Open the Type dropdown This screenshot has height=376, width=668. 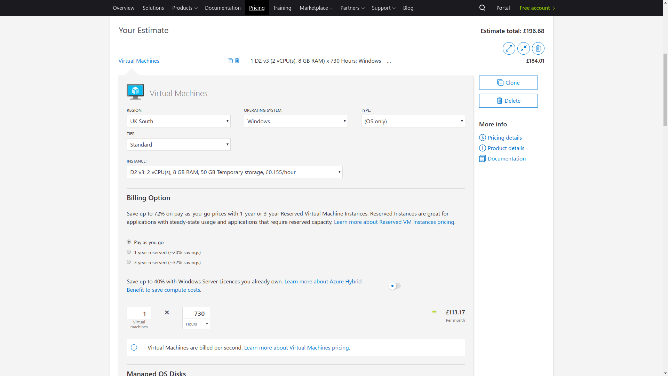click(413, 121)
